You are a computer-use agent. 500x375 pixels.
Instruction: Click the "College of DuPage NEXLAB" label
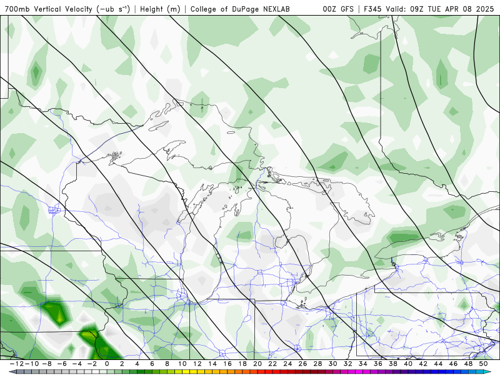point(240,9)
